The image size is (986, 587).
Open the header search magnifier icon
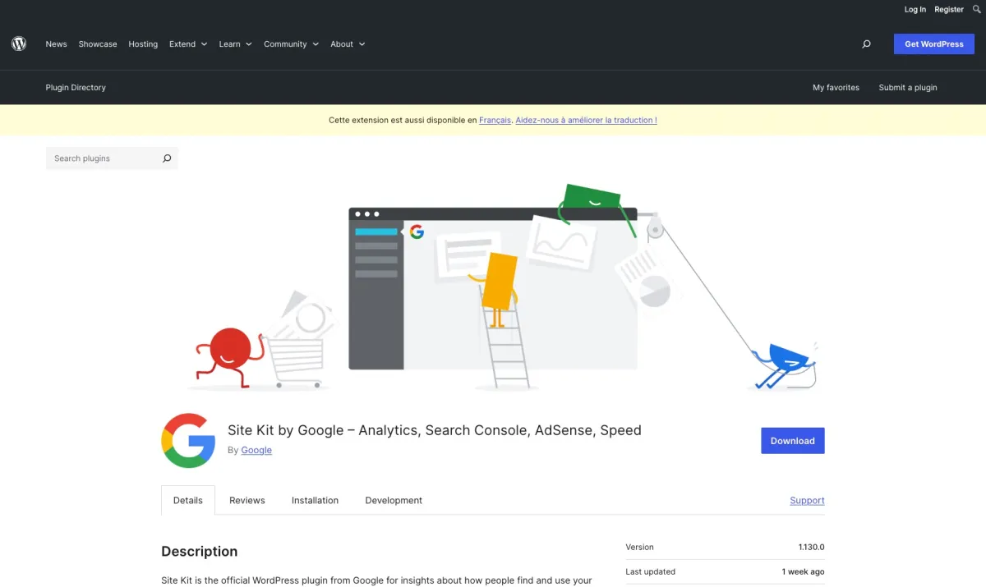(x=866, y=44)
